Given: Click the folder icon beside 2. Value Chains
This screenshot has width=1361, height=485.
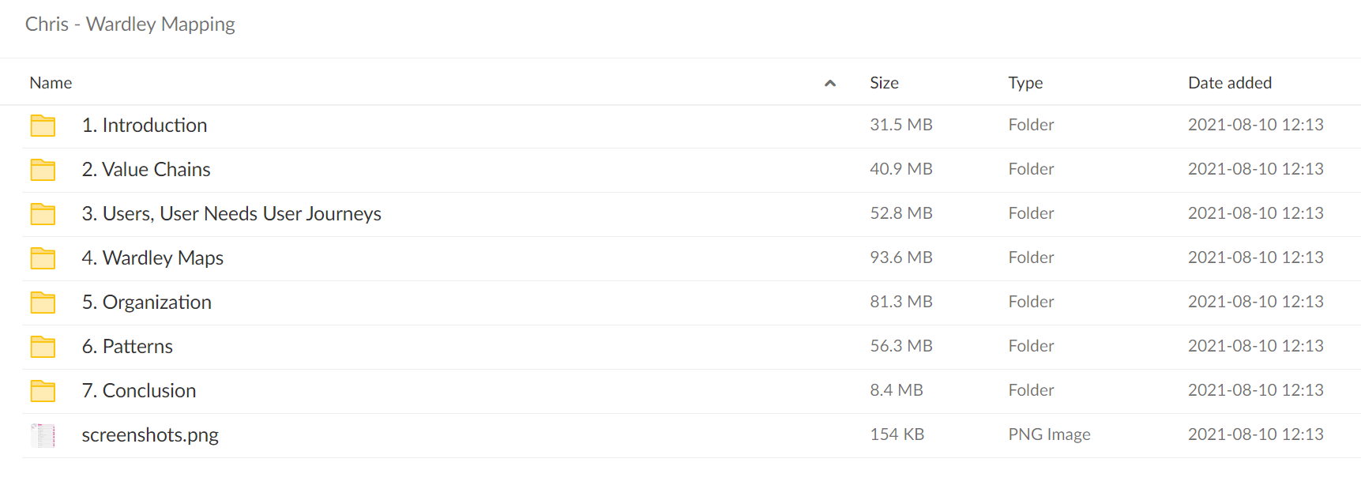Looking at the screenshot, I should (43, 170).
